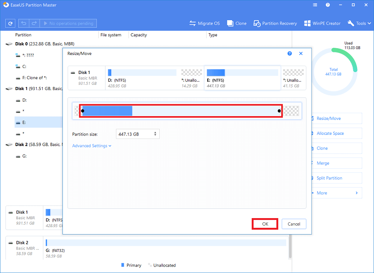The image size is (374, 273).
Task: Click the left resize handle of the partition bar
Action: tap(83, 111)
